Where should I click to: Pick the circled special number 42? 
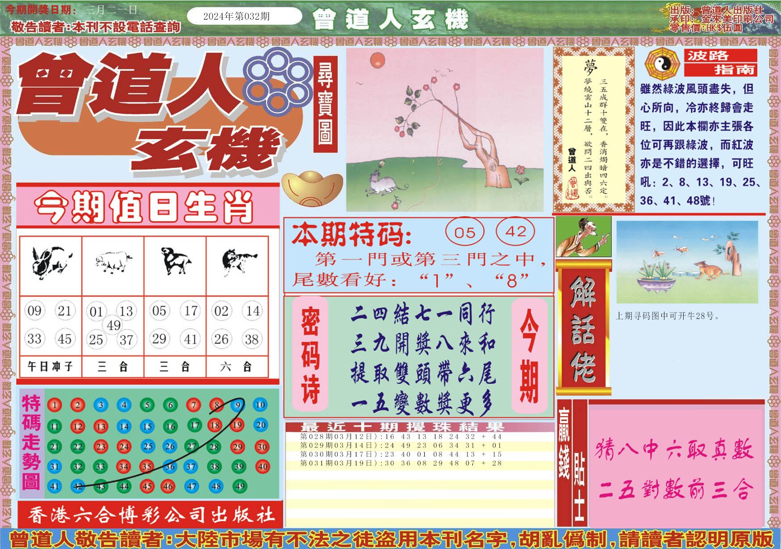click(516, 231)
